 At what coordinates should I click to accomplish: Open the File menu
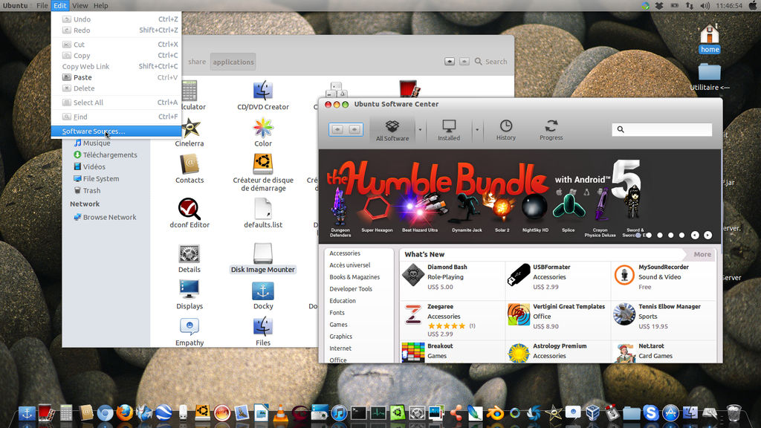(42, 5)
